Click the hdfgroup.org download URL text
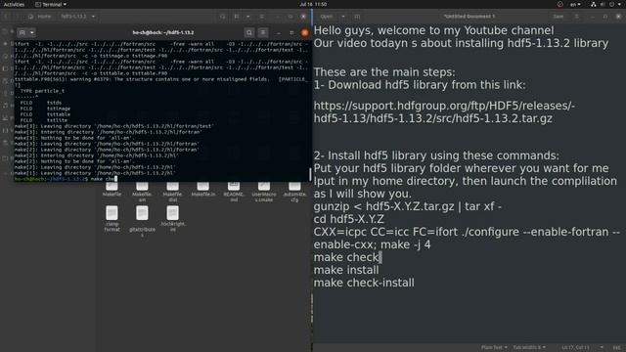This screenshot has width=626, height=352. click(444, 112)
